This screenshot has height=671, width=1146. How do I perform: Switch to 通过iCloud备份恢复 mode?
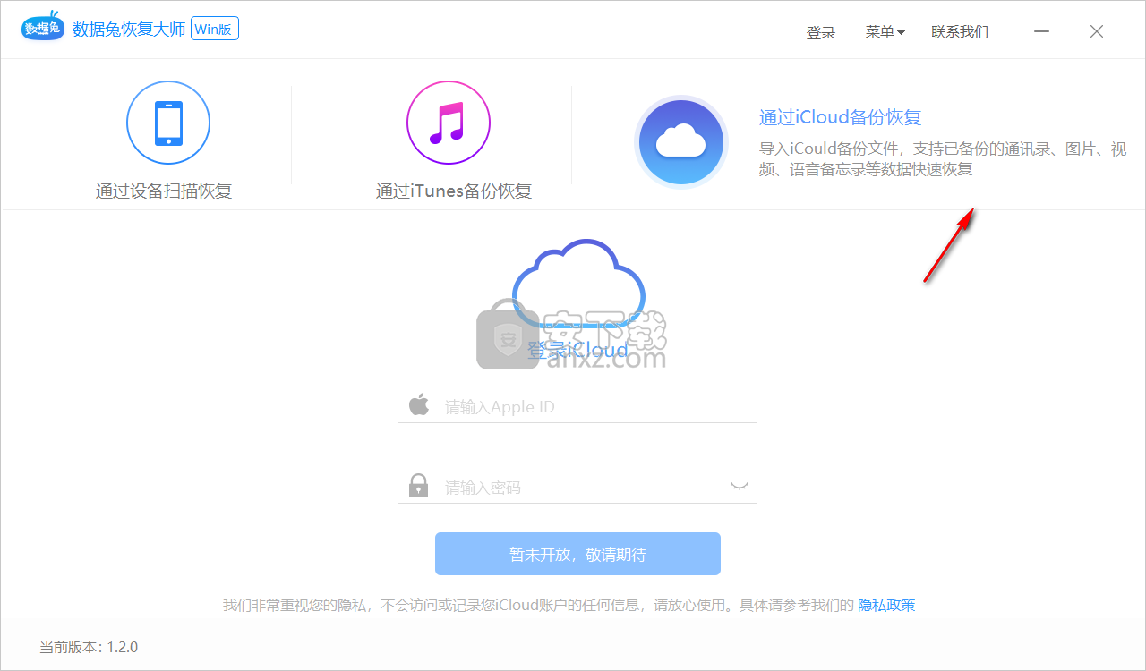tap(839, 116)
